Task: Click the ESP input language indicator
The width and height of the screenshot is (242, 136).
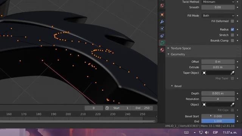Action: pyautogui.click(x=215, y=133)
